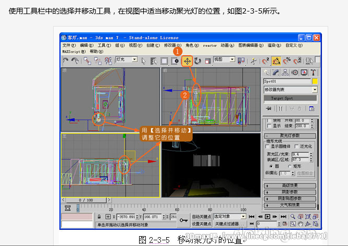Open the 工具 menu
Viewport: 348px width, 246px height.
click(x=104, y=45)
